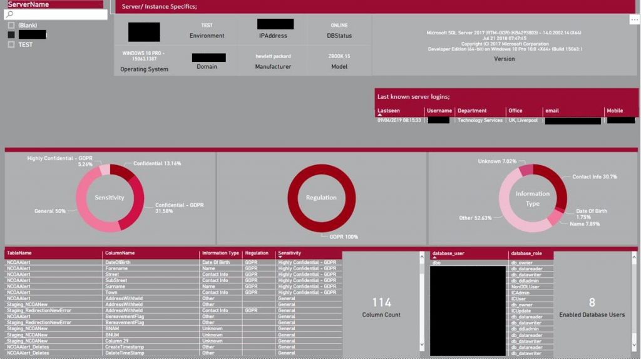
Task: Click the 'Confidential 13.16%' chart label
Action: [157, 163]
